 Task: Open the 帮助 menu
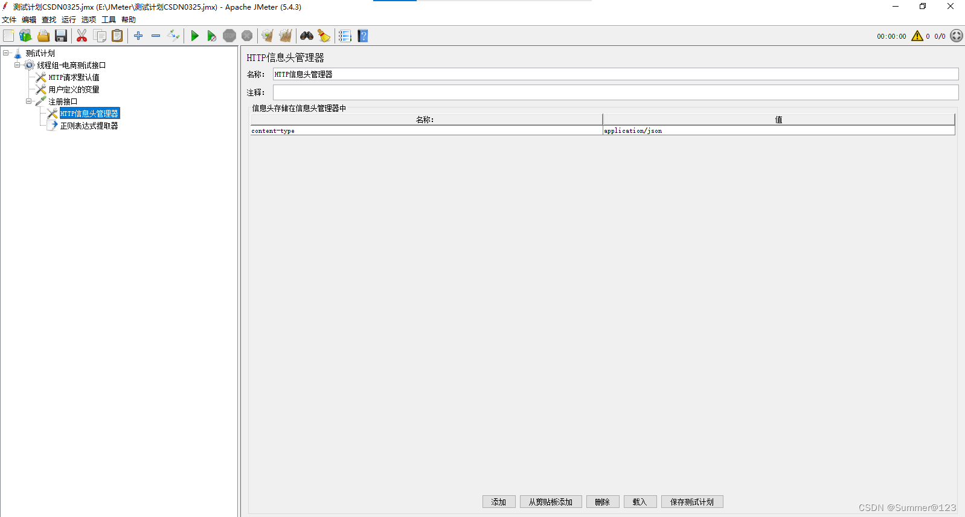pos(129,20)
